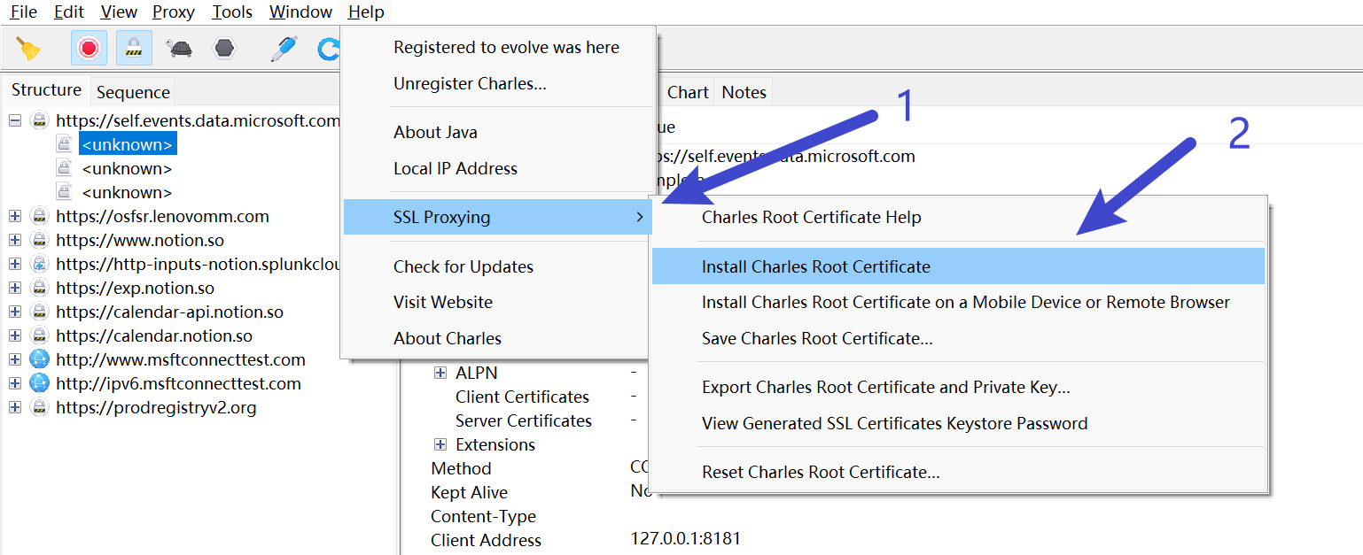Open the Chart tab
The width and height of the screenshot is (1363, 555).
(688, 92)
